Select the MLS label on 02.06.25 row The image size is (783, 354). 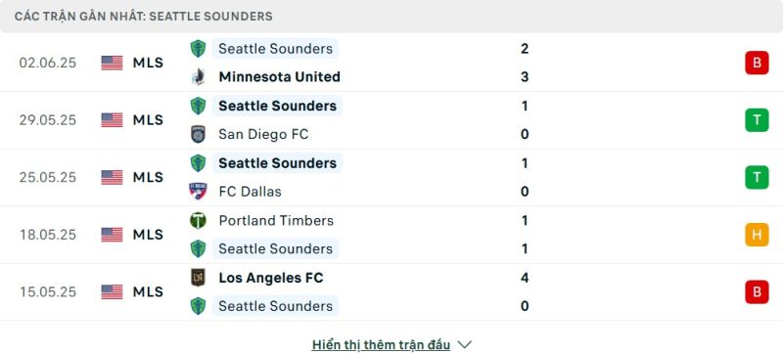click(x=149, y=63)
